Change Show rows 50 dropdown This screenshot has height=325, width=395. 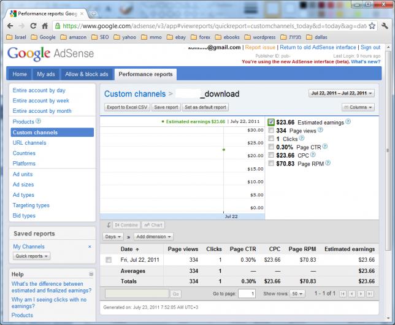click(x=297, y=294)
